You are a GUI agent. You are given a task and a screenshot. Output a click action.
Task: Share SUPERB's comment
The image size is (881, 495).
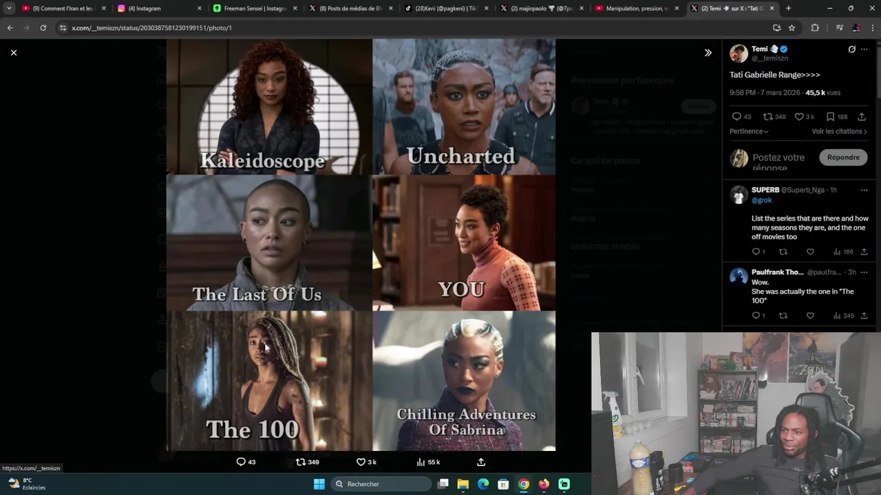(864, 252)
